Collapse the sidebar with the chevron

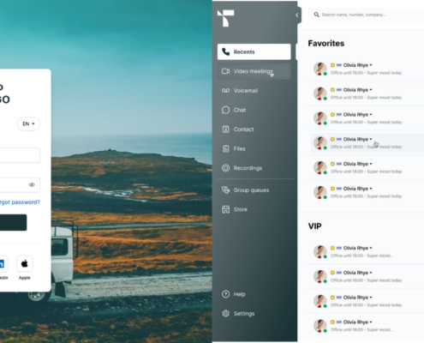(296, 15)
